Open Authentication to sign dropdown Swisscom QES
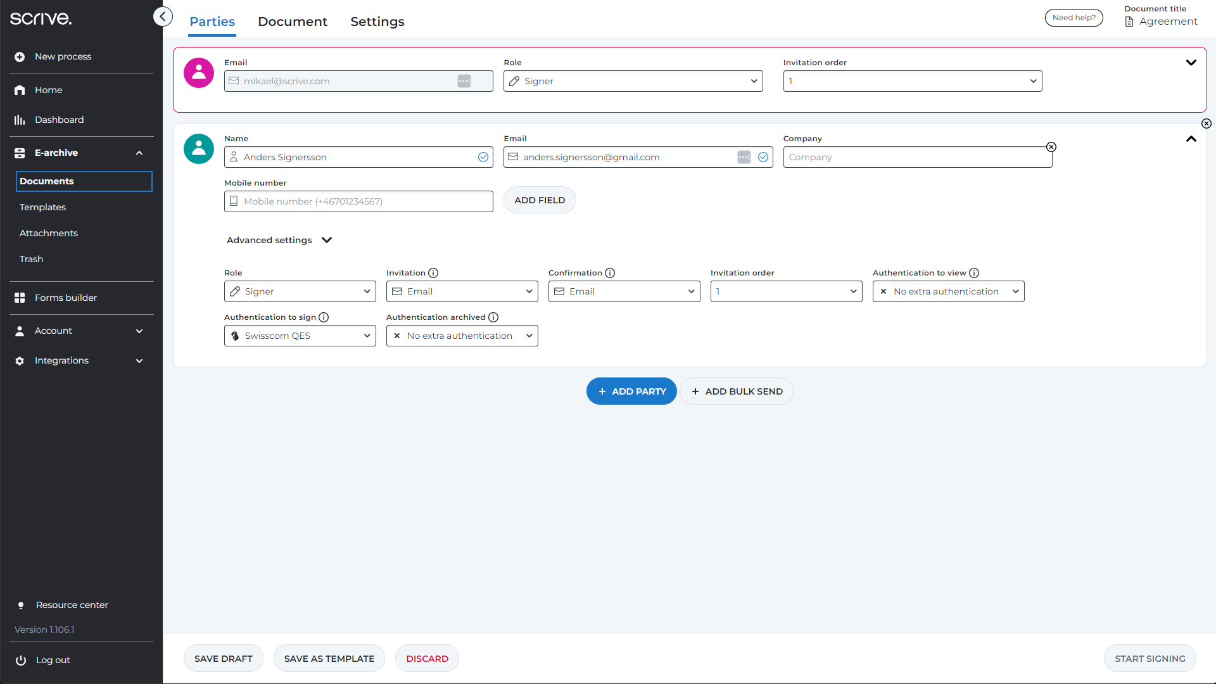1216x684 pixels. [300, 336]
